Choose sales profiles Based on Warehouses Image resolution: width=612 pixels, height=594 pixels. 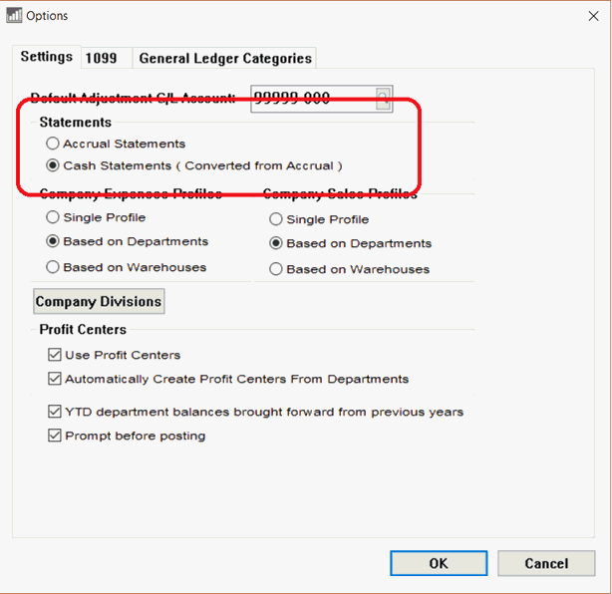(276, 269)
